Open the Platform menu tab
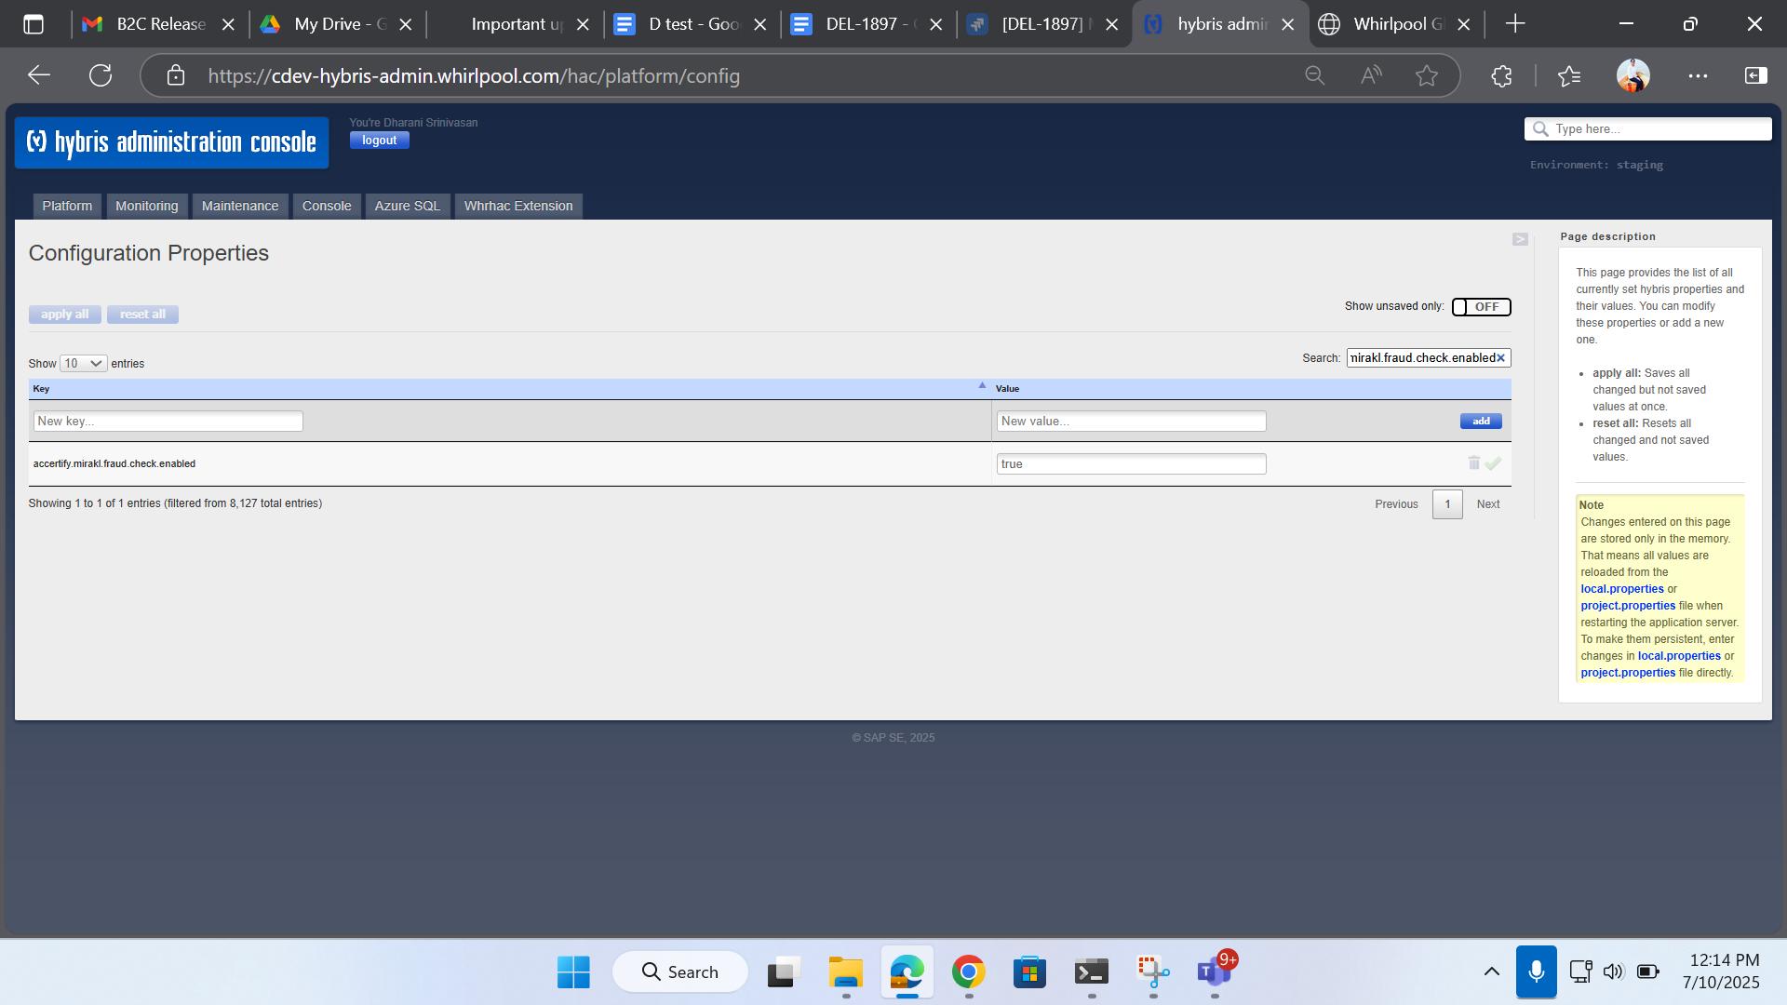Screen dimensions: 1787x1005 67,206
